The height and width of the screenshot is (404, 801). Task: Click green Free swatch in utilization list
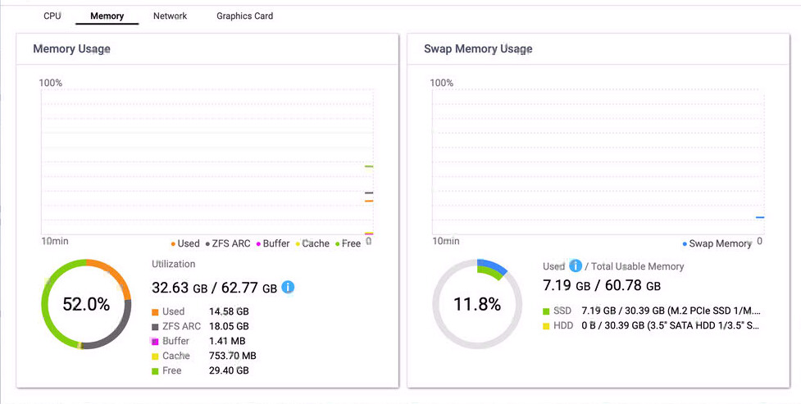(156, 371)
